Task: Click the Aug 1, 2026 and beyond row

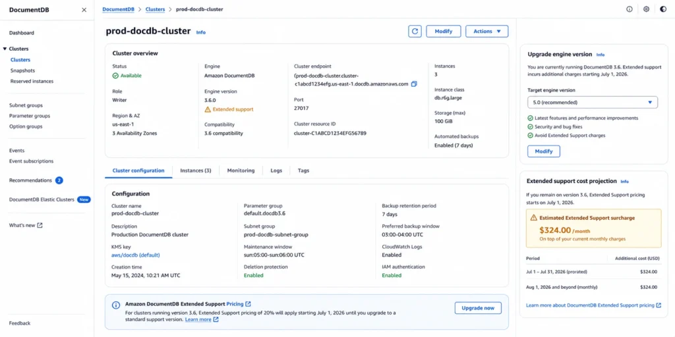Action: 592,287
